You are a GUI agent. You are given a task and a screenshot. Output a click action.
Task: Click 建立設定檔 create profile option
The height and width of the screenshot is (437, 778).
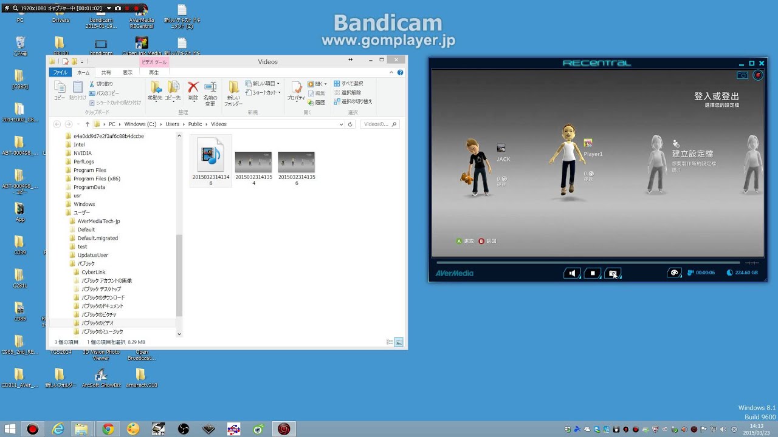tap(693, 154)
